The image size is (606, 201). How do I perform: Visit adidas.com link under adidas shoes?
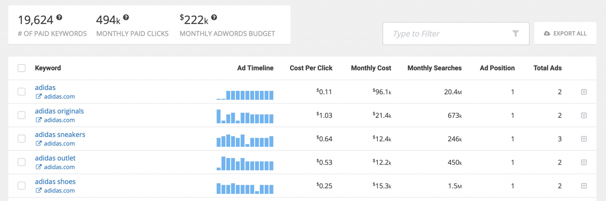pyautogui.click(x=59, y=190)
